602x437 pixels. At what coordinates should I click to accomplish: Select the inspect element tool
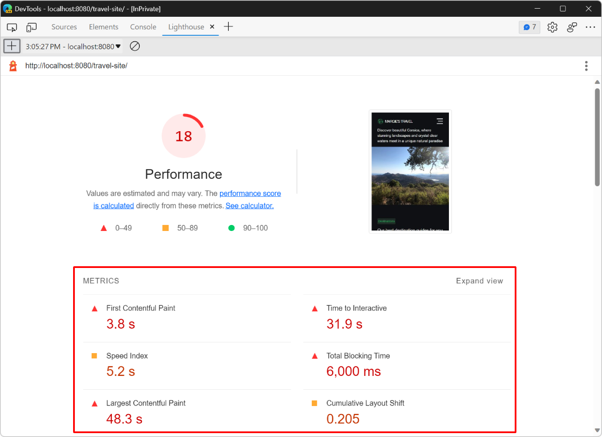(x=12, y=27)
